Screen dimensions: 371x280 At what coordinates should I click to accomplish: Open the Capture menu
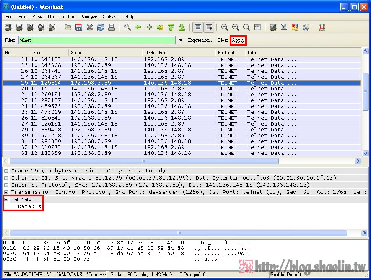[67, 17]
